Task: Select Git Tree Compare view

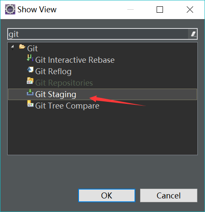Action: [x=67, y=106]
